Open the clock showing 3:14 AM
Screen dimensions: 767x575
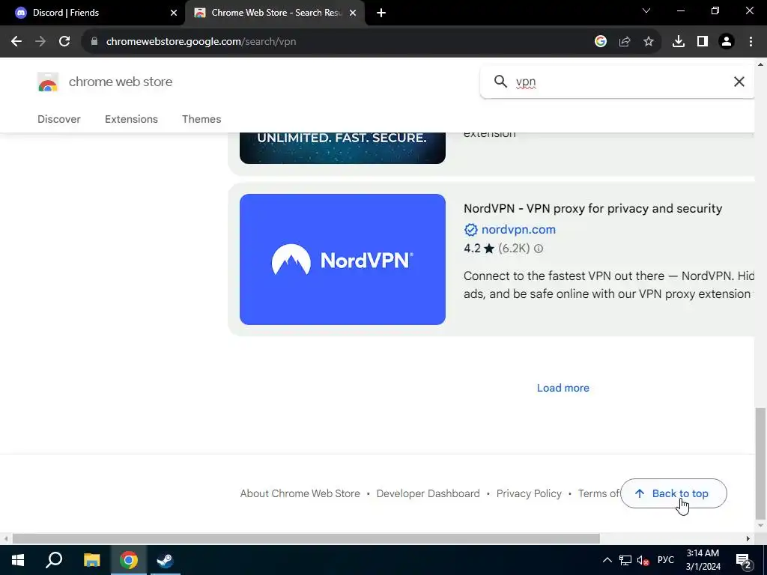[x=703, y=560]
